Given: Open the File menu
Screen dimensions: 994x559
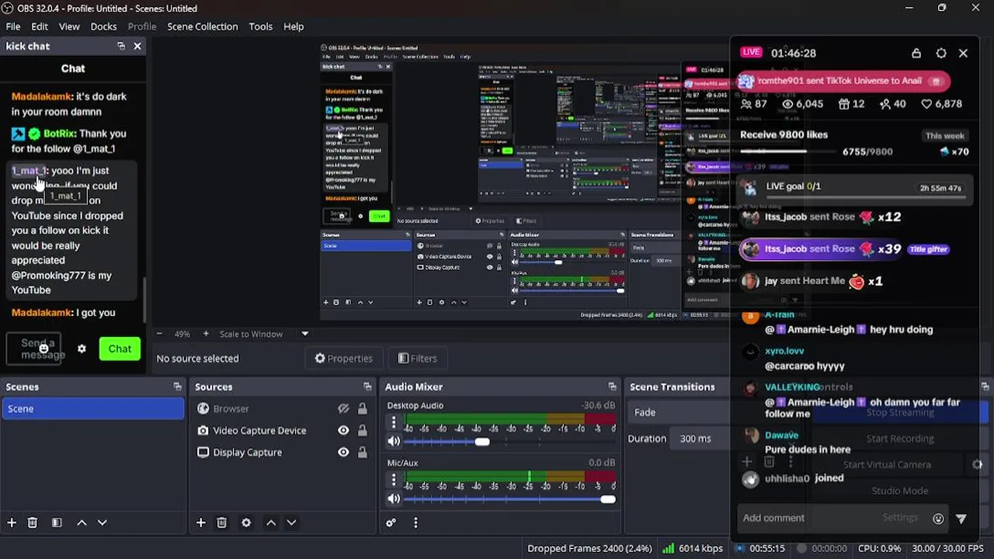Looking at the screenshot, I should point(13,26).
